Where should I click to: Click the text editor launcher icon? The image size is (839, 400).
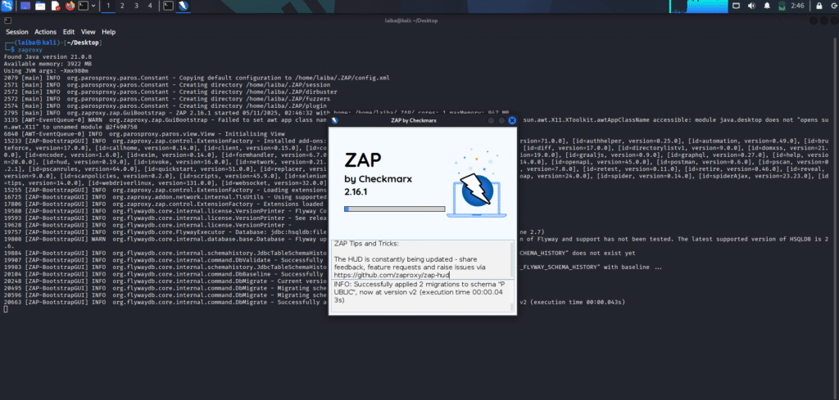(x=55, y=6)
